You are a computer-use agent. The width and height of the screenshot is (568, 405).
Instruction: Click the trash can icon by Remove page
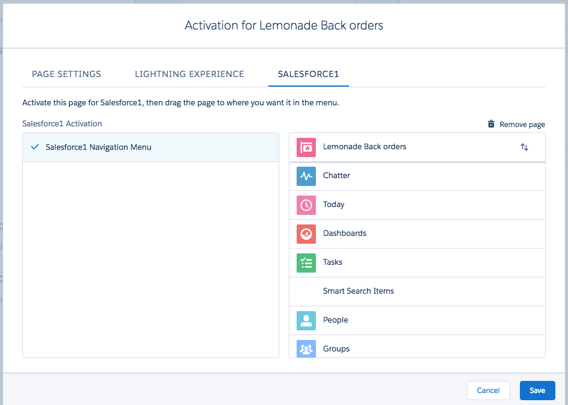[492, 124]
